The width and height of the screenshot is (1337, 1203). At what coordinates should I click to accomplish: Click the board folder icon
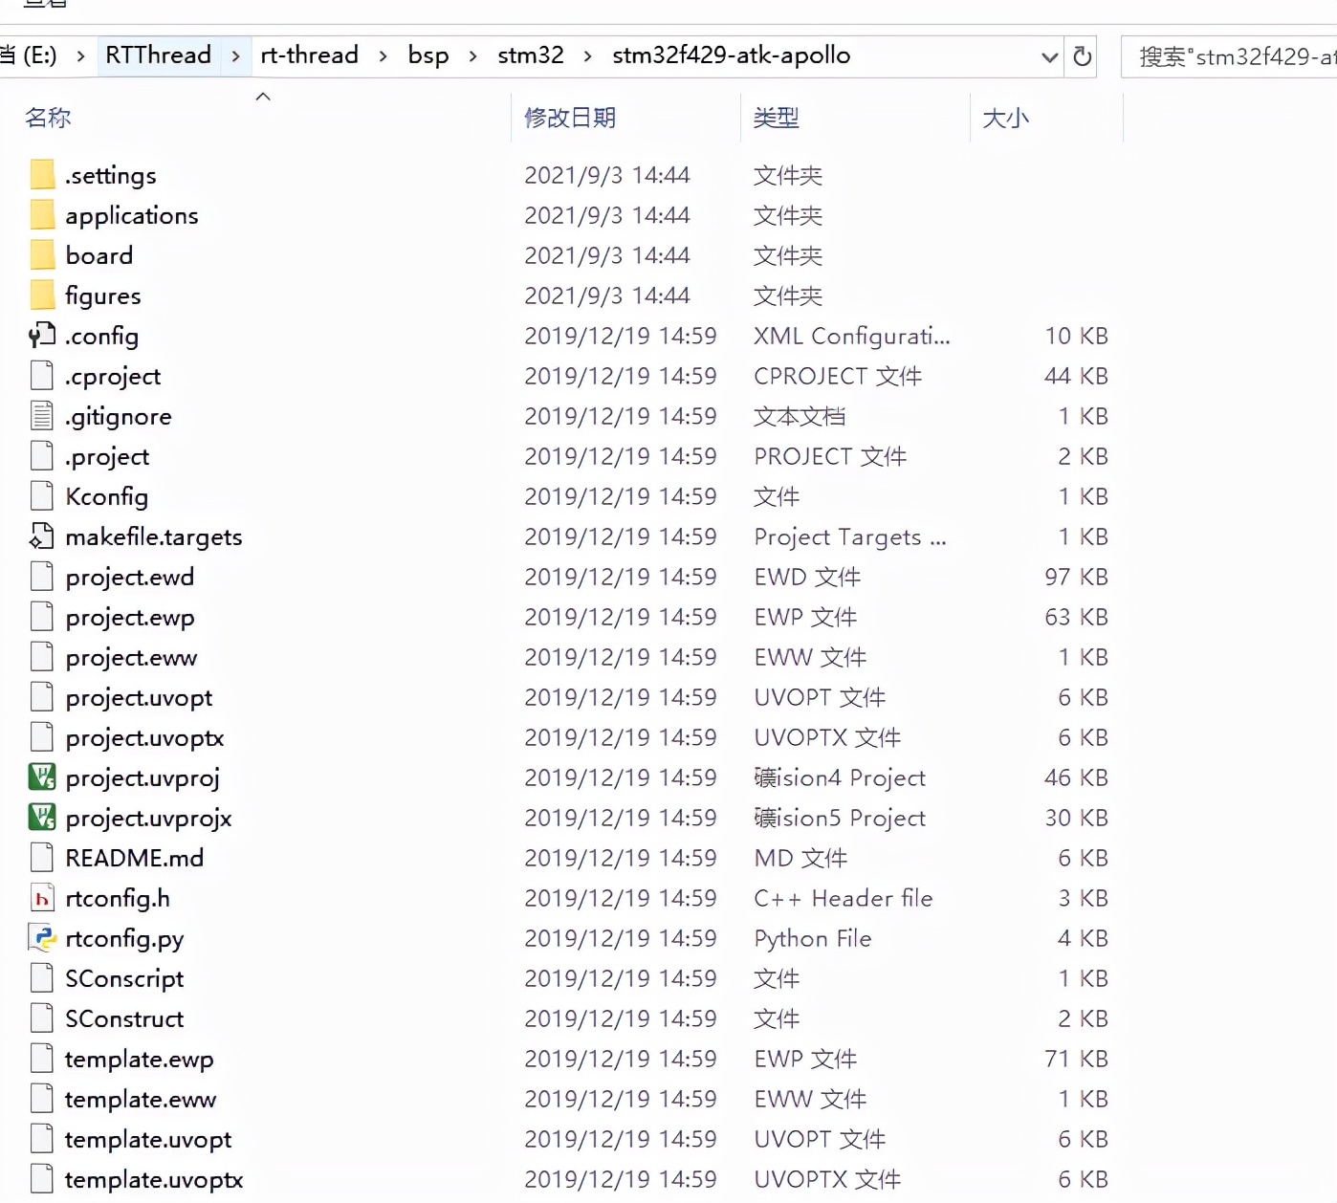click(42, 255)
